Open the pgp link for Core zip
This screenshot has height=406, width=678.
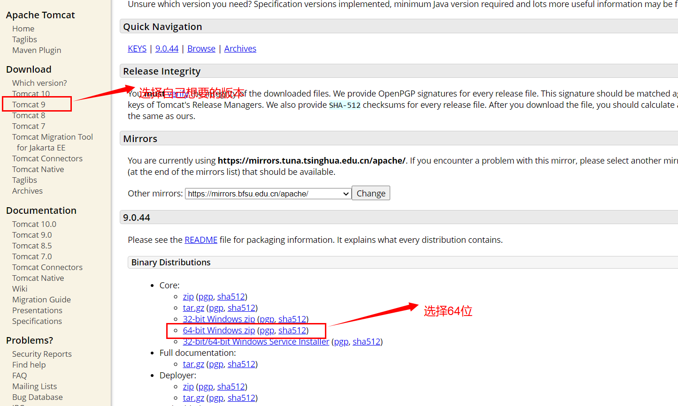[206, 297]
